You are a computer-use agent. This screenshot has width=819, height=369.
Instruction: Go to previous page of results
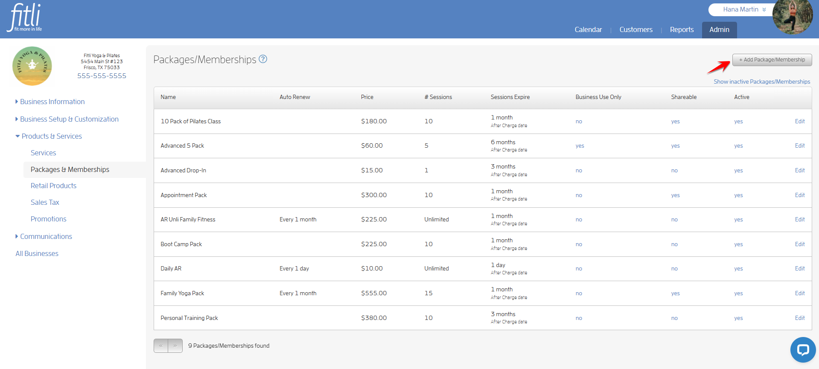pyautogui.click(x=161, y=346)
